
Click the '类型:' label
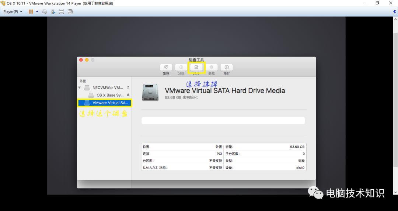tap(229, 161)
